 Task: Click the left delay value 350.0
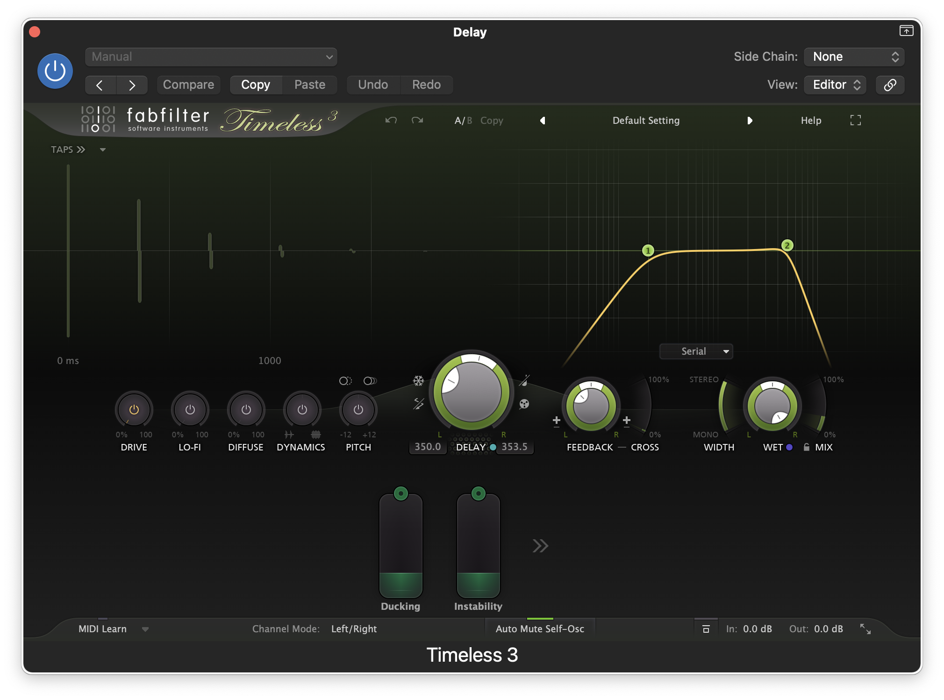pos(428,447)
